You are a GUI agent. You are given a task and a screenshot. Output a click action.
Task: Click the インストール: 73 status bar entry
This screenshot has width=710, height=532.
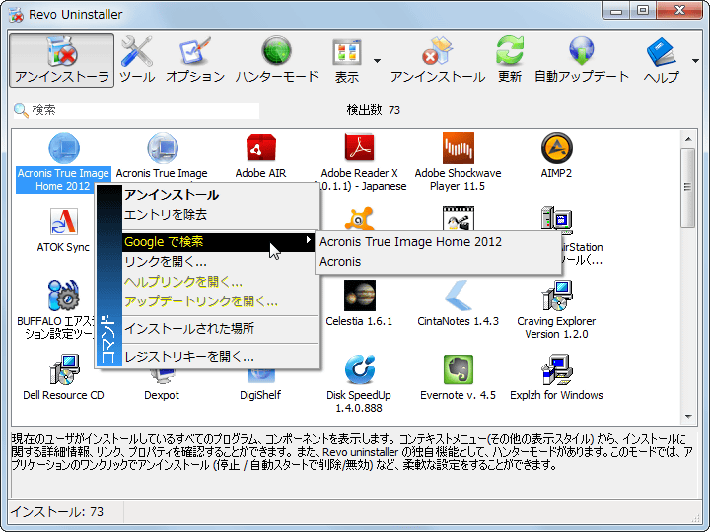57,511
